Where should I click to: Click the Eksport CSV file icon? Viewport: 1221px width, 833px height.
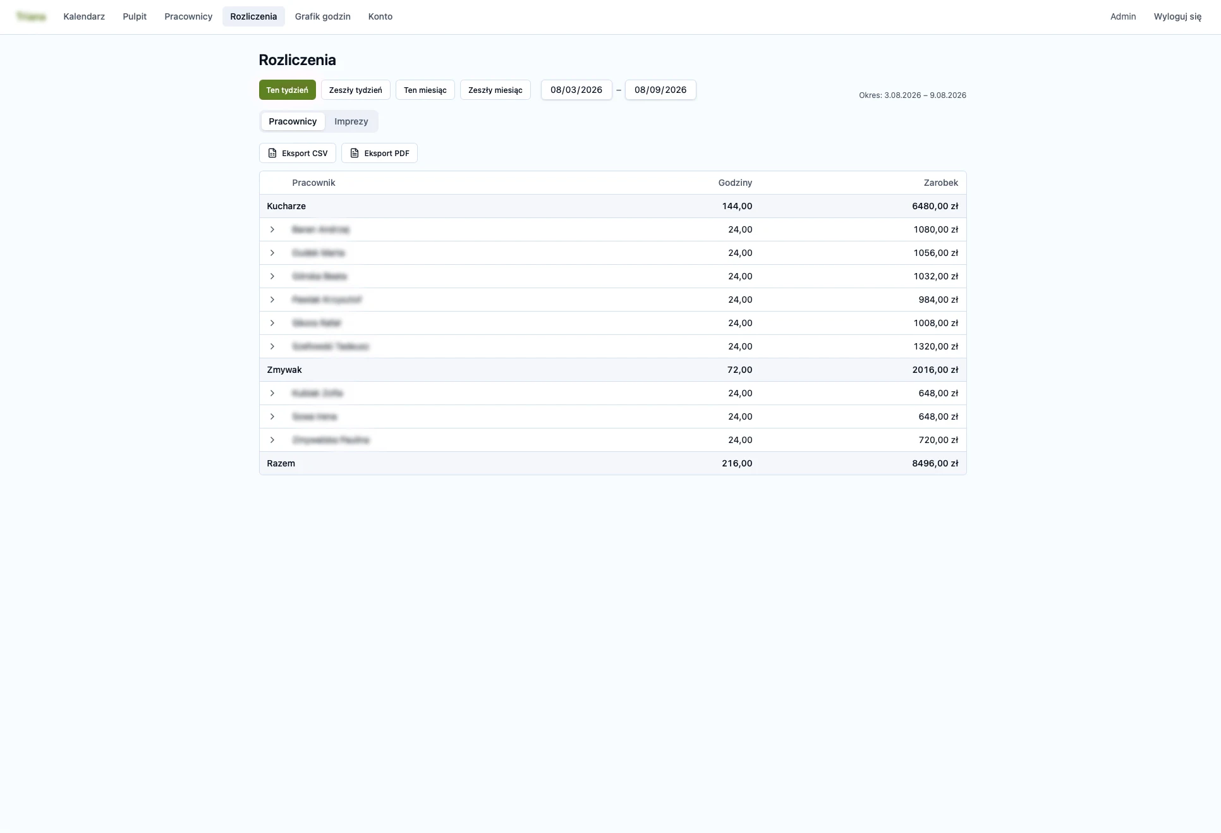click(x=272, y=153)
